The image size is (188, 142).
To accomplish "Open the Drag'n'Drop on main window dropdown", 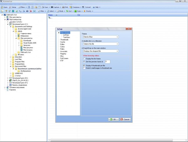I will [x=101, y=51].
